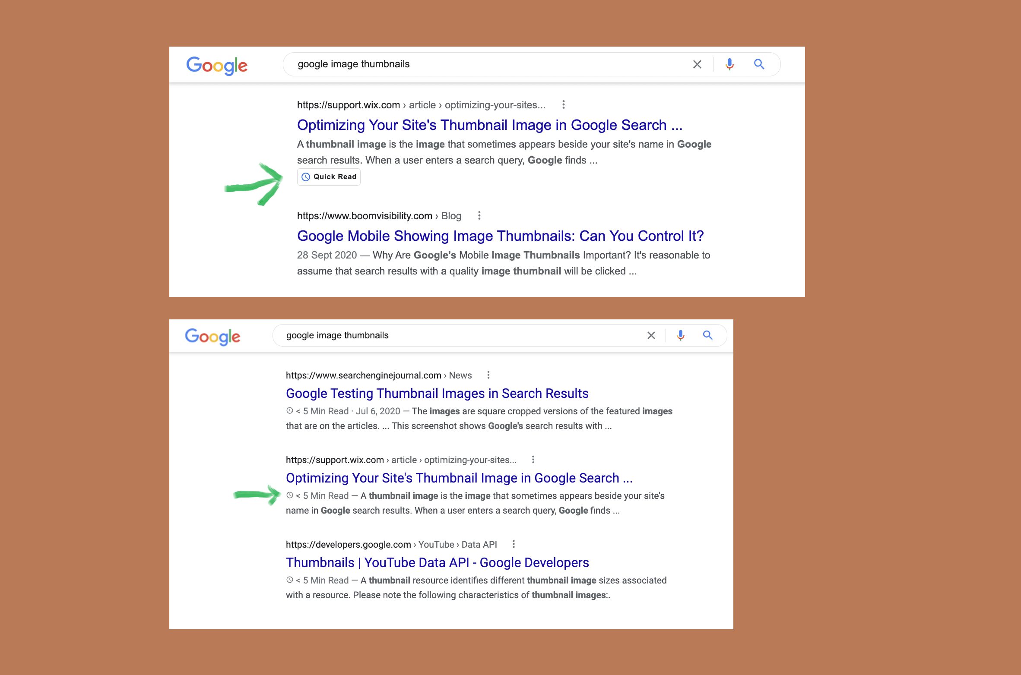Screen dimensions: 1021x675
Task: Open 'Google Mobile Showing Image Thumbnails' result
Action: (500, 236)
